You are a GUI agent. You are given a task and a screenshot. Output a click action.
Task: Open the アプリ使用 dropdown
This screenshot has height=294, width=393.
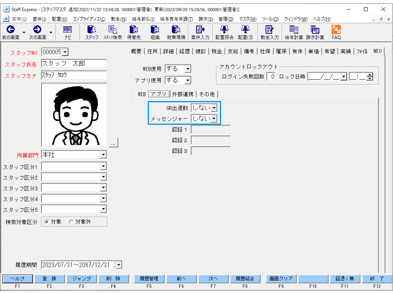click(188, 80)
